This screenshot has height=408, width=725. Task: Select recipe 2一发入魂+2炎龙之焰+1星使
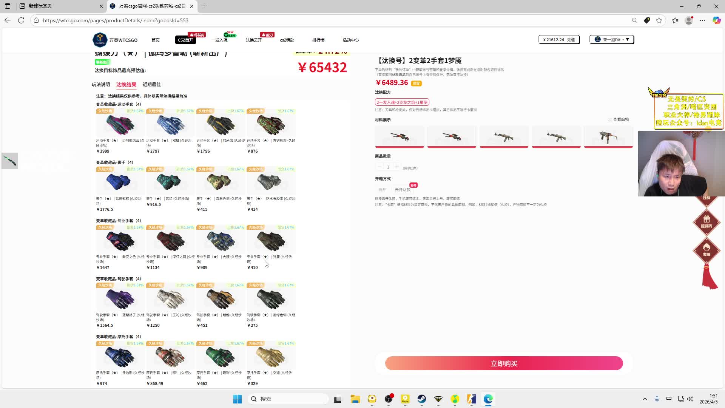[402, 102]
